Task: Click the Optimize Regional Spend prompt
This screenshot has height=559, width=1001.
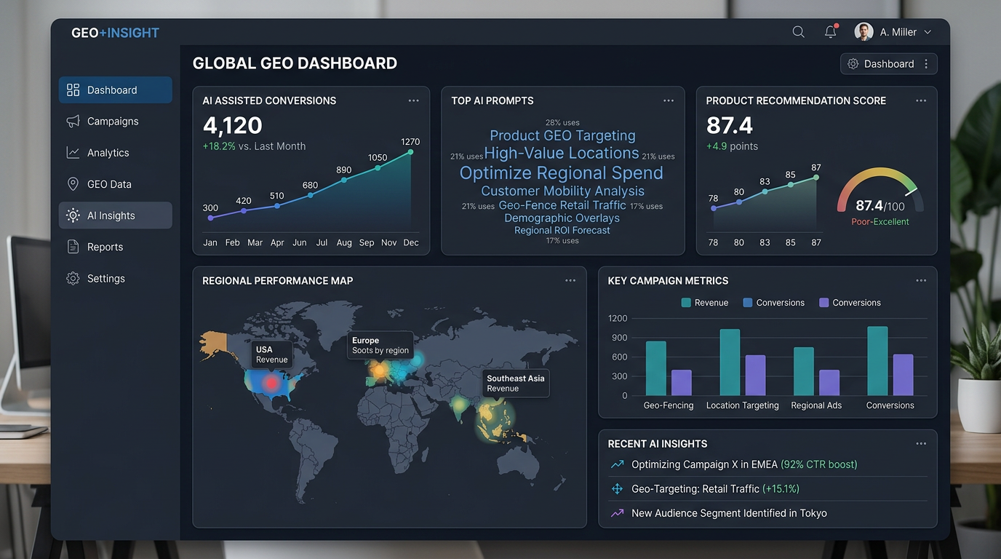Action: (x=561, y=173)
